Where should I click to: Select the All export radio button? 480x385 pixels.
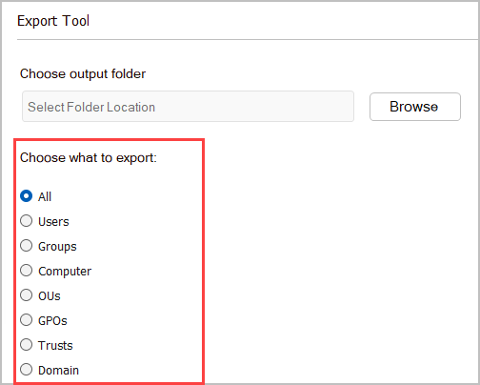click(27, 196)
